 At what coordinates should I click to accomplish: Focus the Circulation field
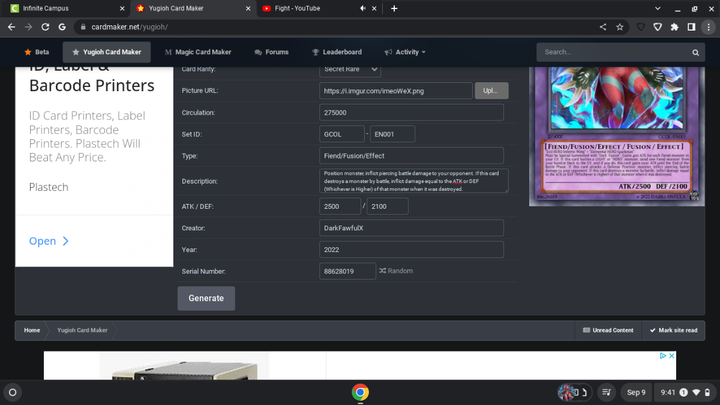pyautogui.click(x=412, y=113)
